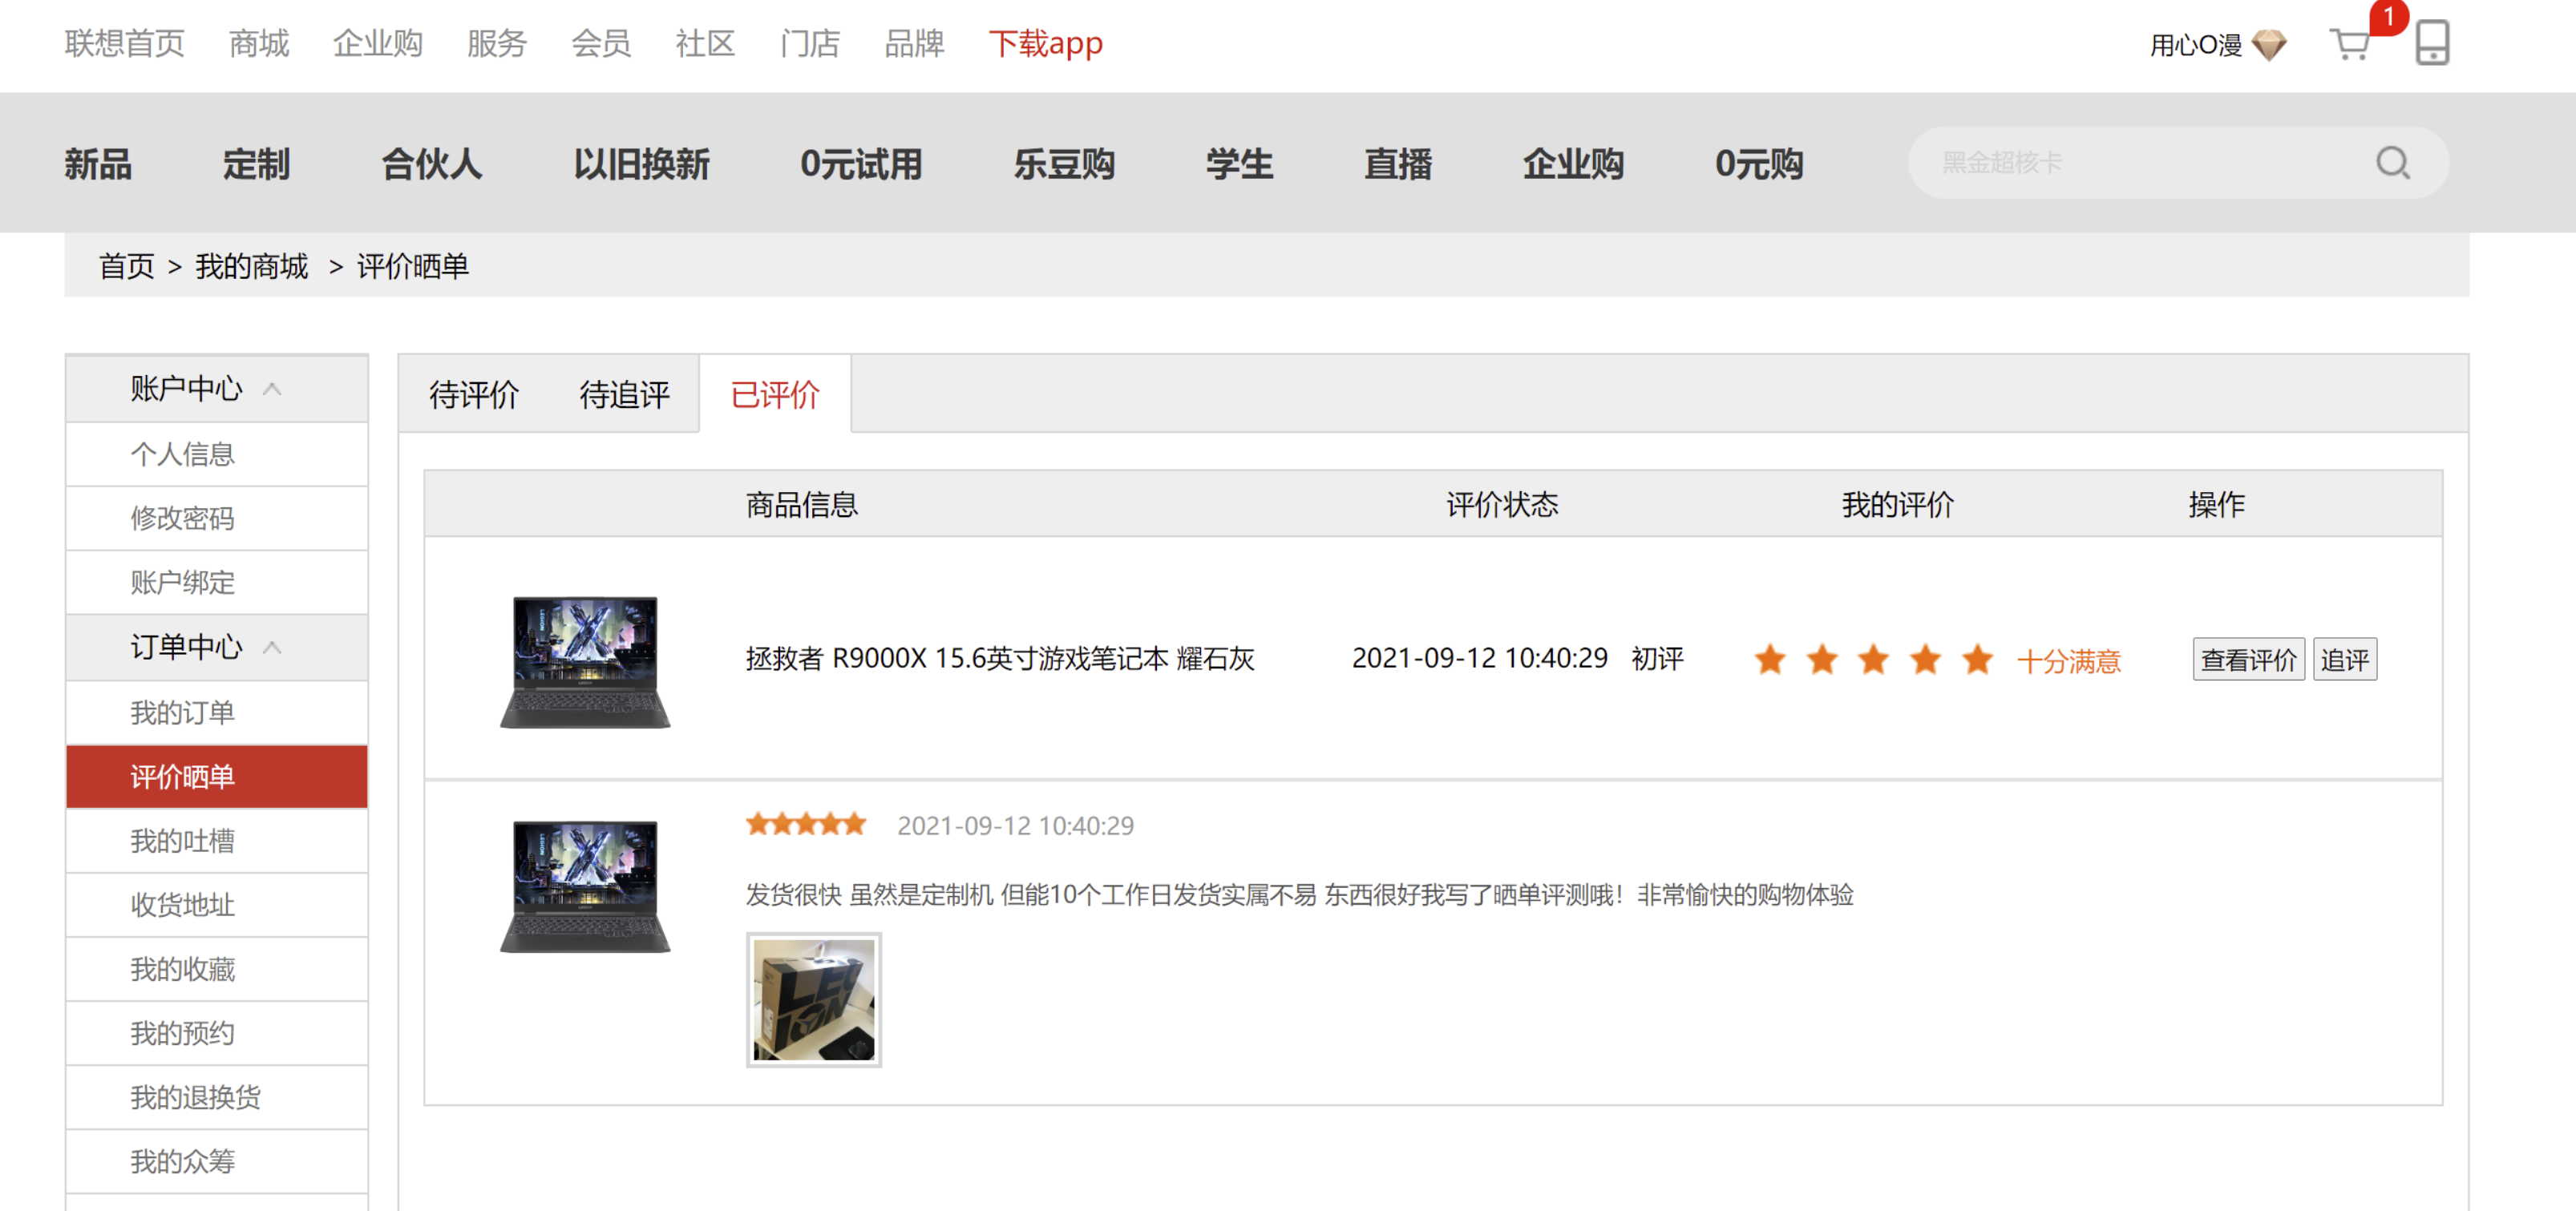This screenshot has width=2576, height=1211.
Task: Open the 0元购 menu item
Action: click(x=1759, y=163)
